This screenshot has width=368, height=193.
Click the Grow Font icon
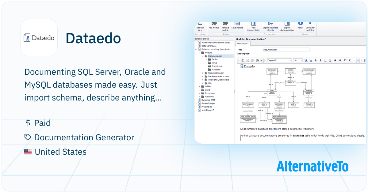(306, 60)
